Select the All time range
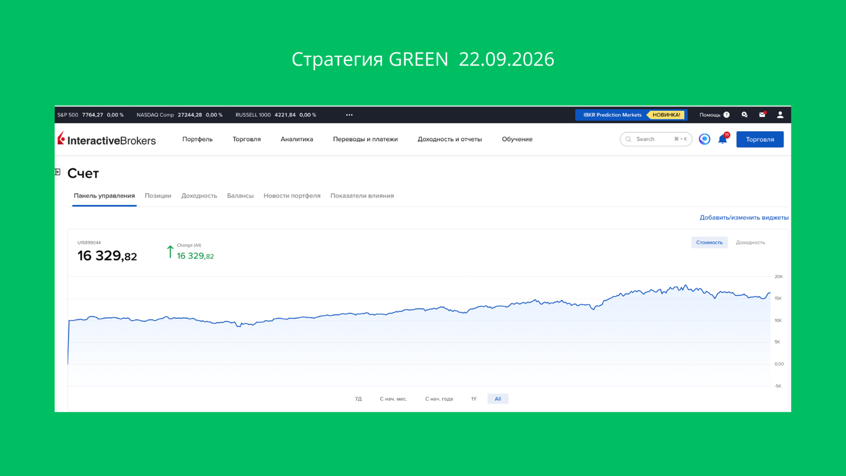 point(498,399)
